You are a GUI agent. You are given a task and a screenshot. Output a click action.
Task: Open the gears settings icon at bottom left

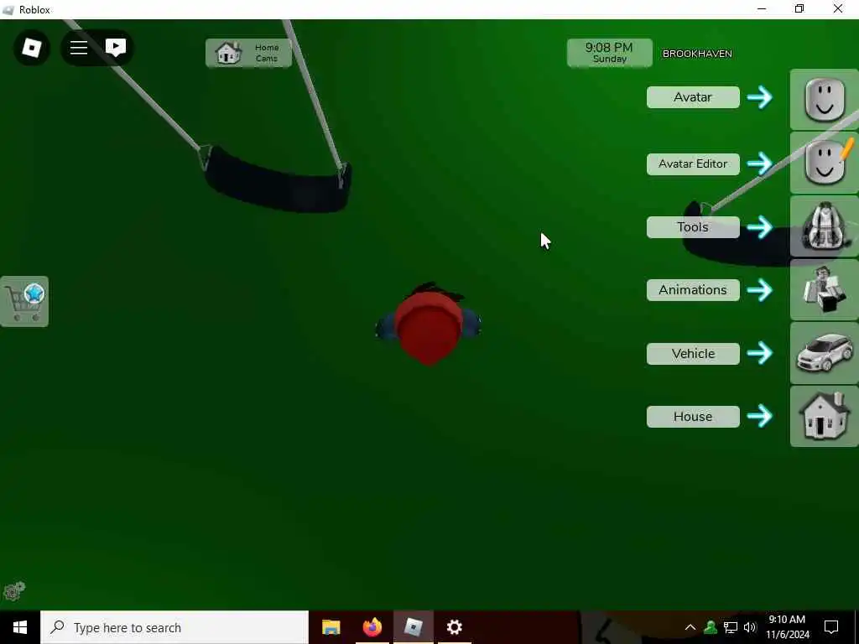14,591
